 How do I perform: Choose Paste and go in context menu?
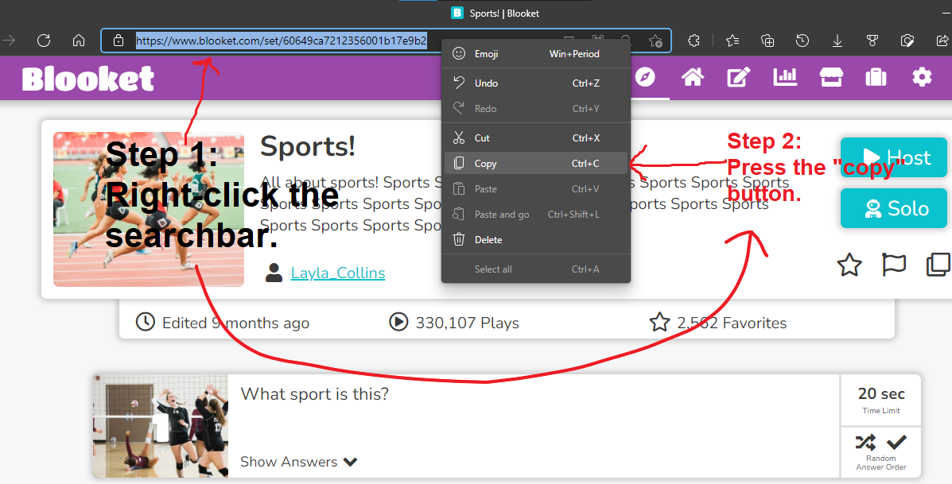click(x=536, y=214)
